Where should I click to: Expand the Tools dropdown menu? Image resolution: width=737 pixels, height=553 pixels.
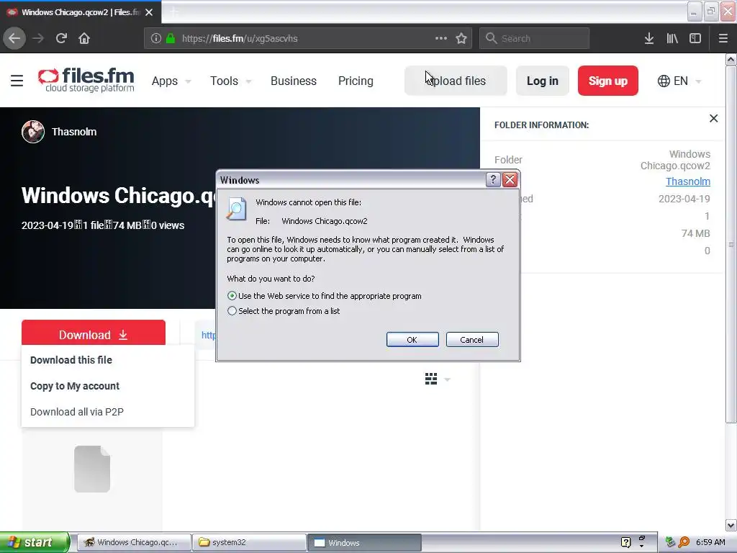coord(231,81)
